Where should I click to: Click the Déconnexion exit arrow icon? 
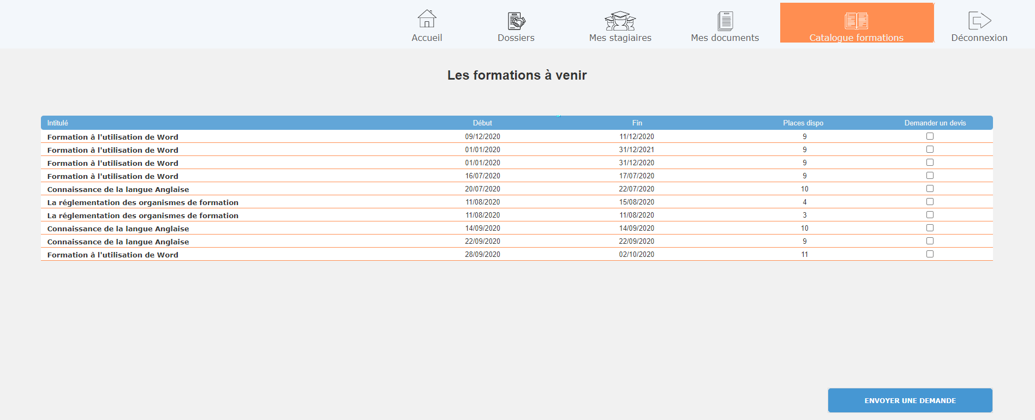pyautogui.click(x=979, y=20)
